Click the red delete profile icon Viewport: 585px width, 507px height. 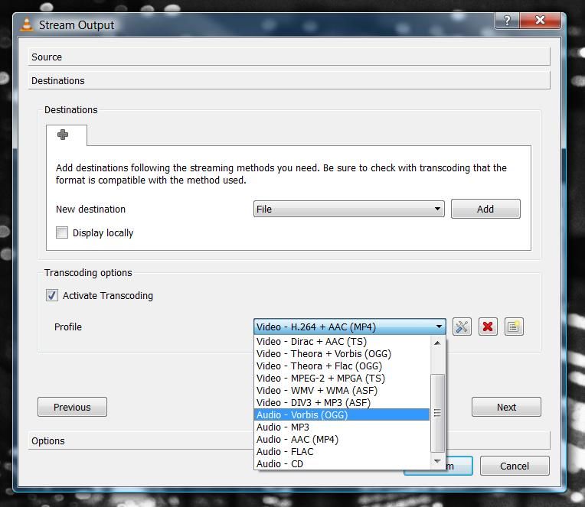click(x=488, y=327)
